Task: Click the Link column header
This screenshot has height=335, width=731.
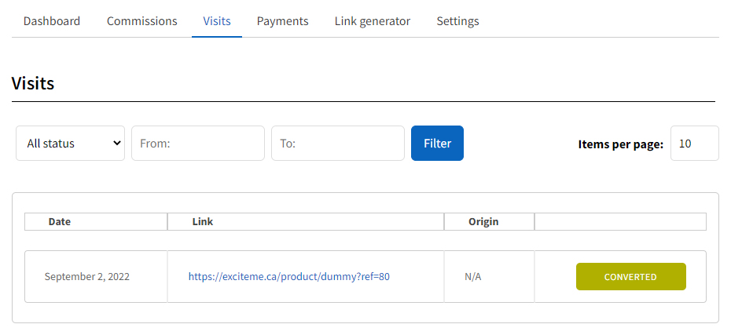Action: [x=203, y=222]
